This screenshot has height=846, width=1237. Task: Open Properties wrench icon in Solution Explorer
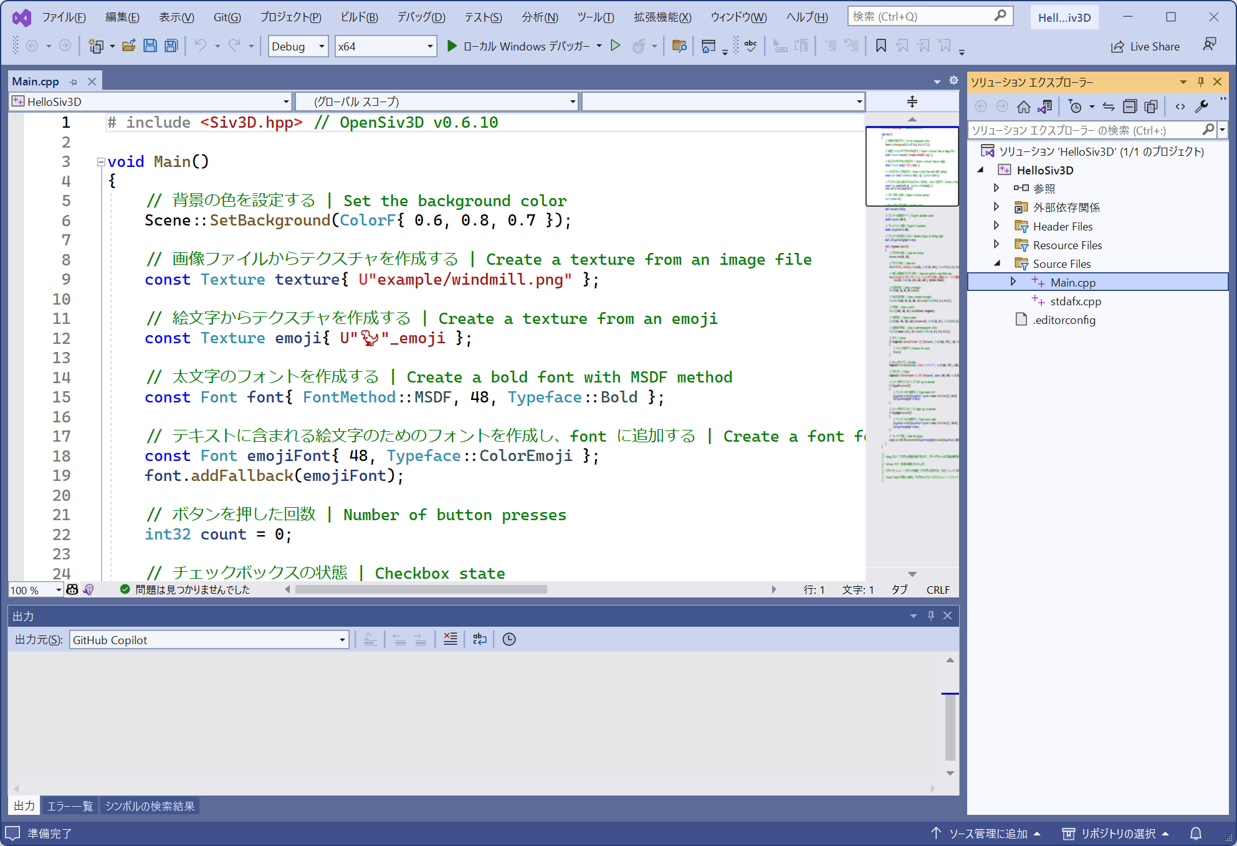pos(1201,107)
